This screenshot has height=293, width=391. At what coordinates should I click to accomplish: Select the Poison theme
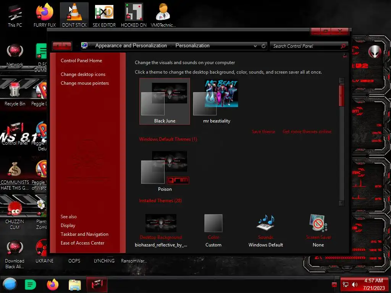(165, 171)
